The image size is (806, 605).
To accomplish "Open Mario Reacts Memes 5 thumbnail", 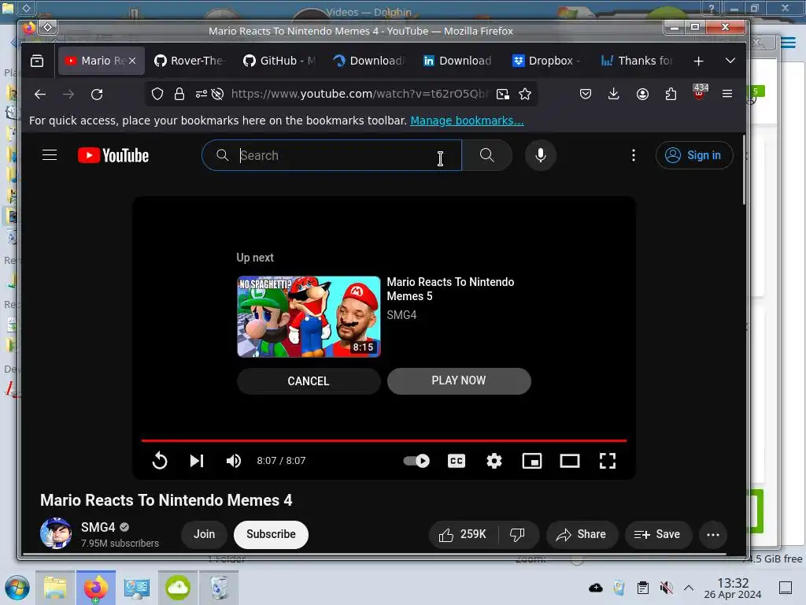I will pyautogui.click(x=309, y=317).
